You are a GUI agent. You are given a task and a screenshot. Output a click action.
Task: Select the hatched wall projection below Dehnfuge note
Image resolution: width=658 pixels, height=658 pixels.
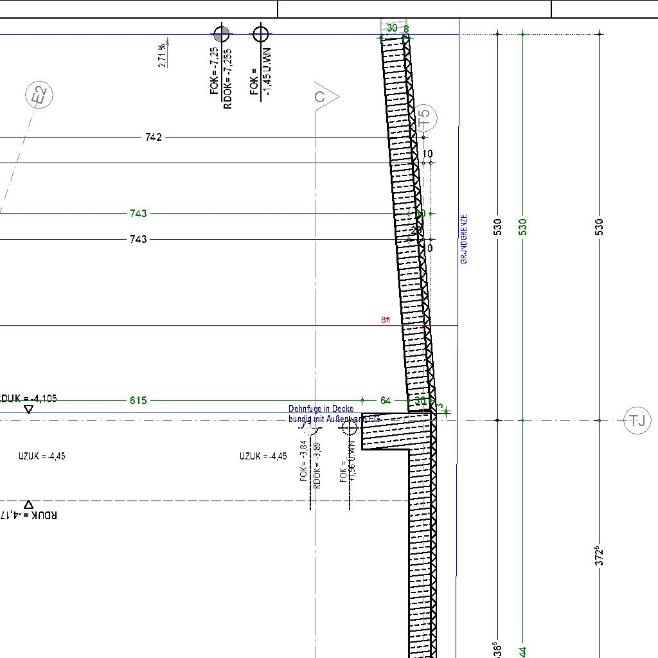tap(386, 432)
